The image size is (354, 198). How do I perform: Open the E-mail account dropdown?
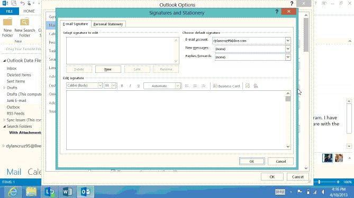click(288, 41)
